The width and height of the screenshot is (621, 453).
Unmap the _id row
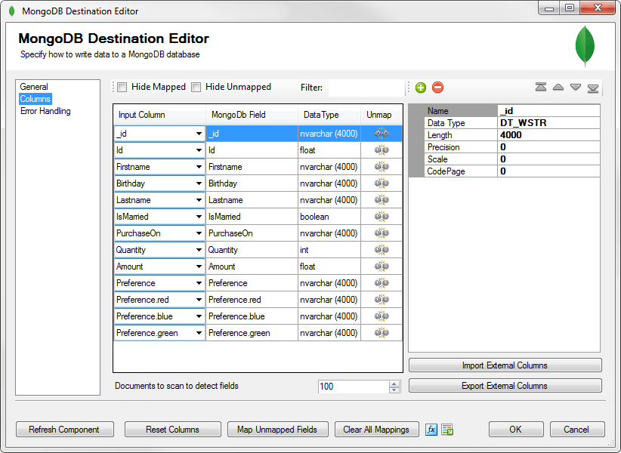click(x=382, y=134)
